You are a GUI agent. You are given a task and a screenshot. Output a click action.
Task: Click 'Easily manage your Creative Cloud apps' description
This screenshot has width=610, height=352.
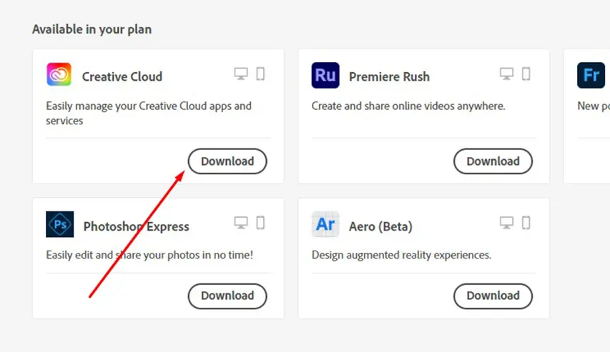tap(149, 113)
